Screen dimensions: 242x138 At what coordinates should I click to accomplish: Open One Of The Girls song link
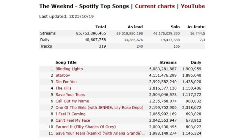(x=99, y=108)
